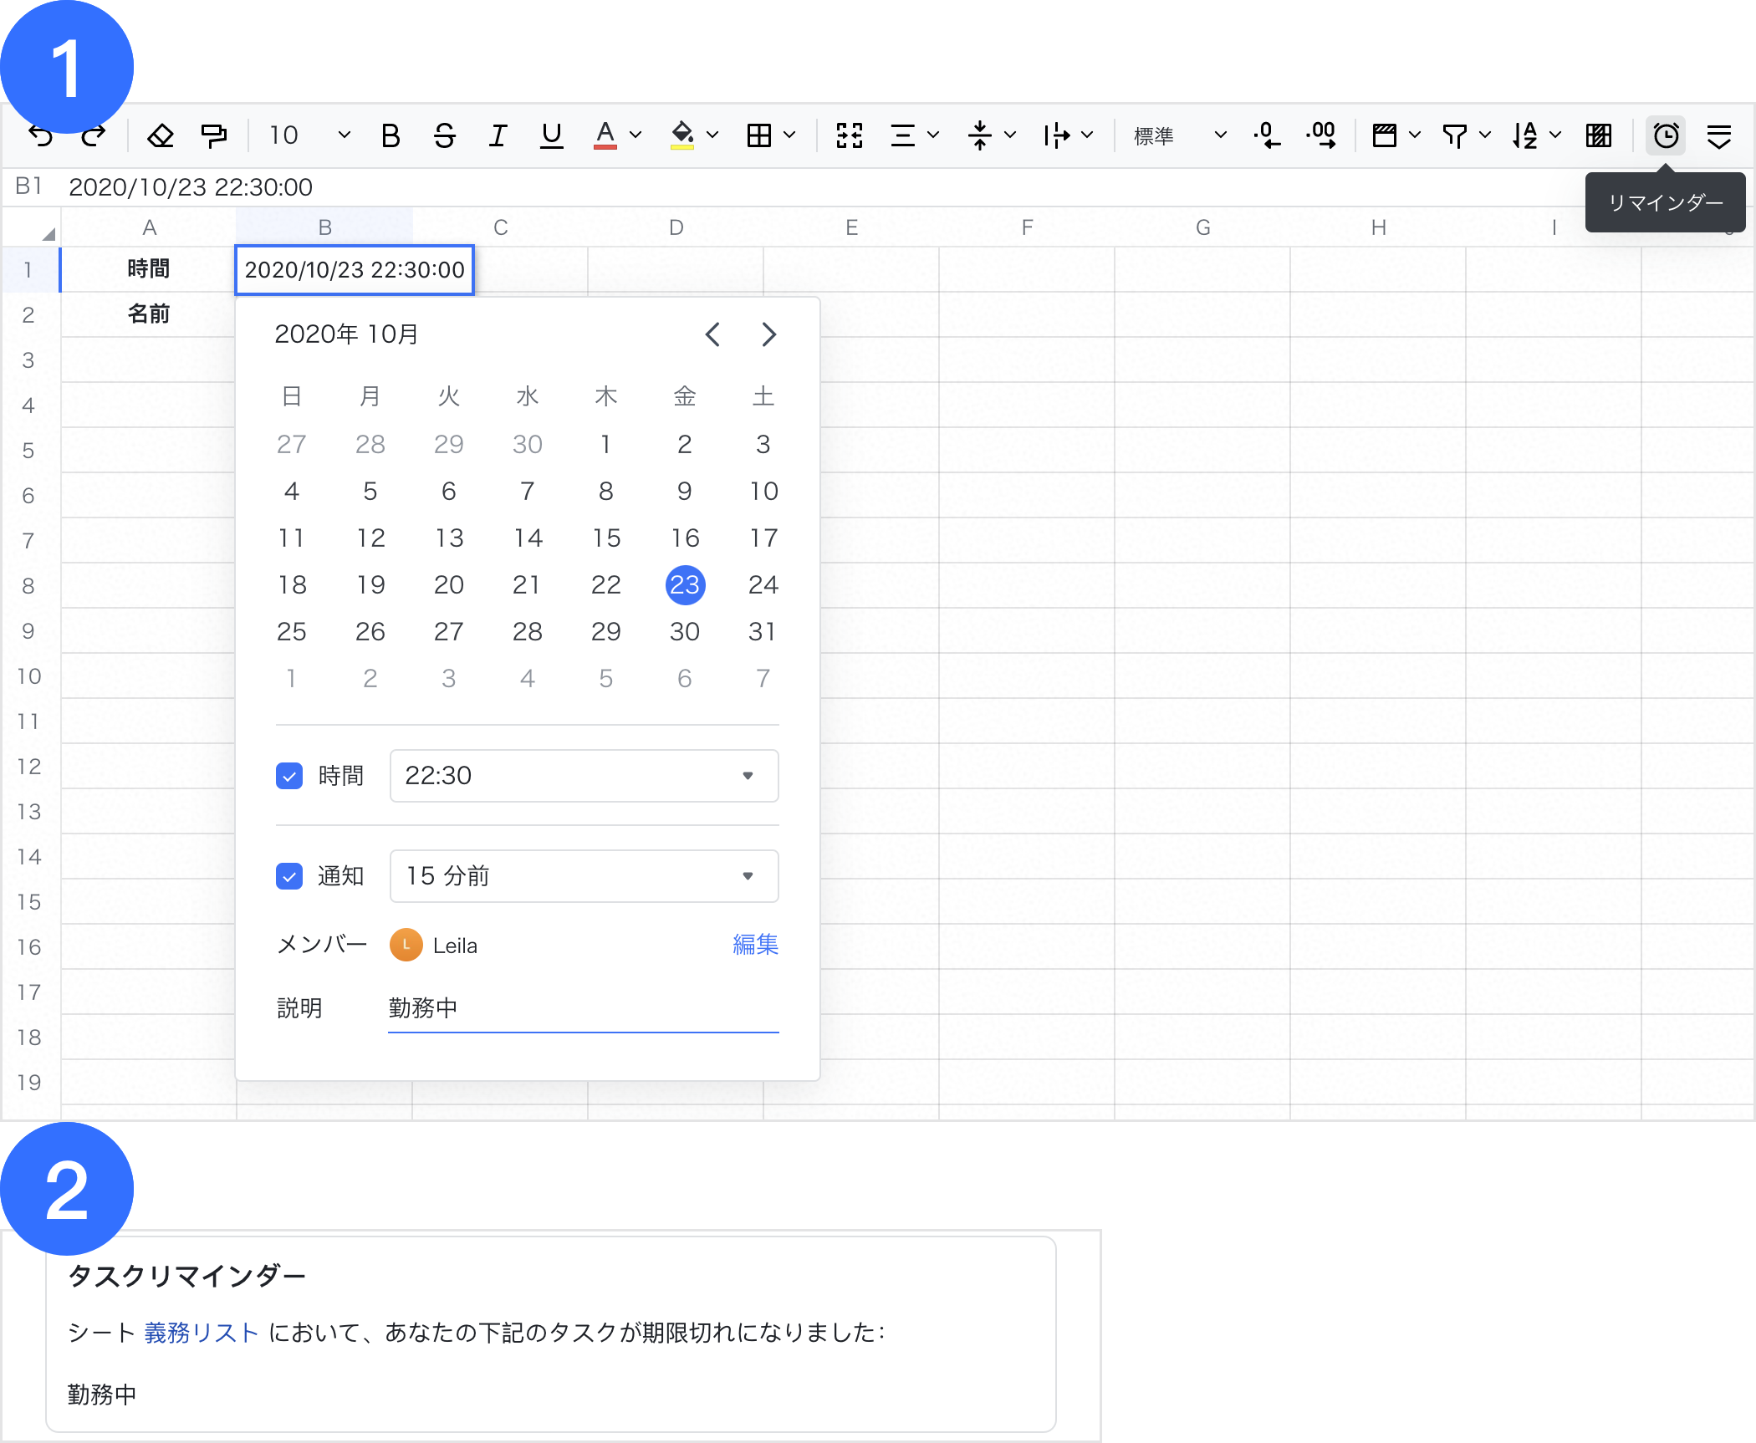This screenshot has width=1756, height=1443.
Task: Click 編集 to edit members
Action: (755, 945)
